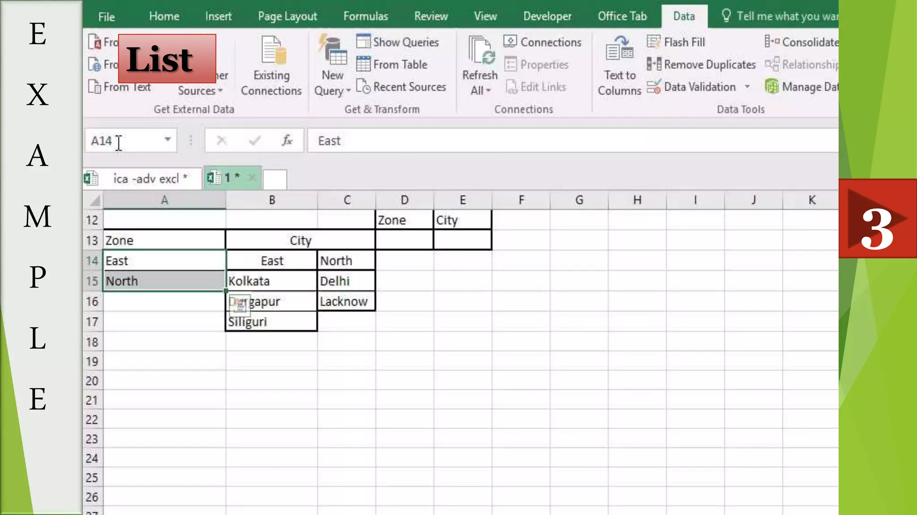Switch to the Formulas ribbon tab

coord(365,17)
